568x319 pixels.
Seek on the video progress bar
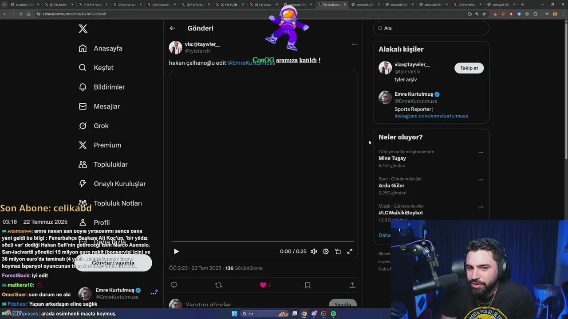coord(263,241)
